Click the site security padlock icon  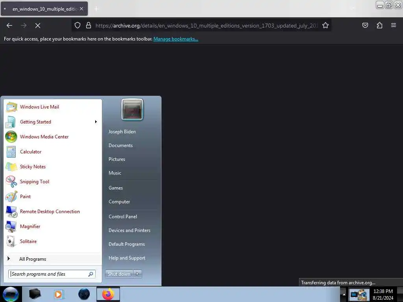[x=89, y=26]
